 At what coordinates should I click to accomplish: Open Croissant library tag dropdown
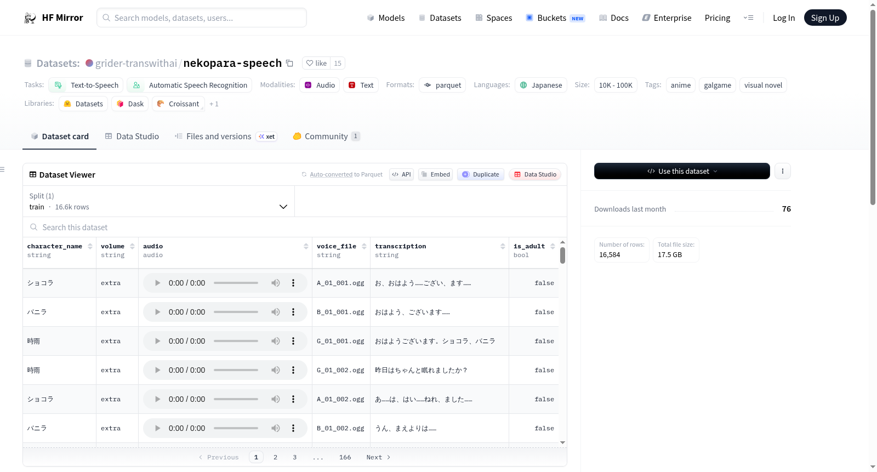(x=178, y=104)
